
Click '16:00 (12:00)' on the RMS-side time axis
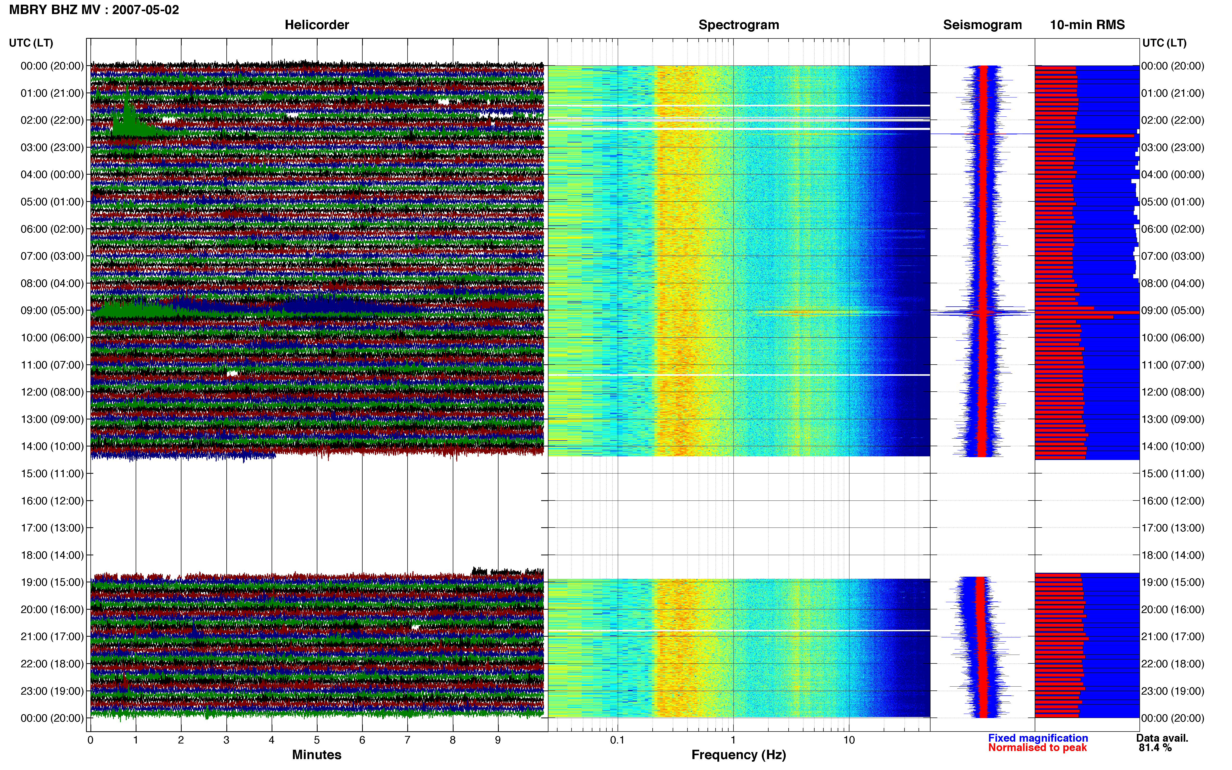pyautogui.click(x=1173, y=501)
